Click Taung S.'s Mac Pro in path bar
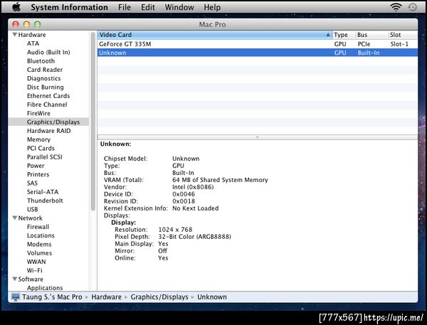 52,297
